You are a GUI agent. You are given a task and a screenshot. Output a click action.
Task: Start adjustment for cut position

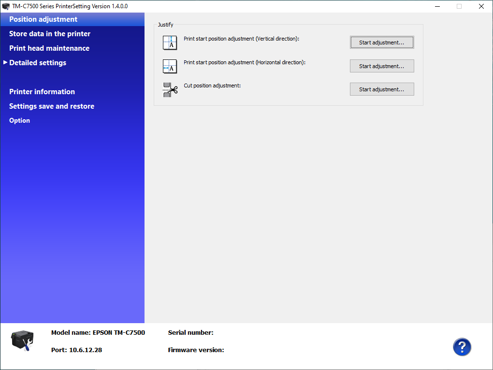(x=381, y=89)
